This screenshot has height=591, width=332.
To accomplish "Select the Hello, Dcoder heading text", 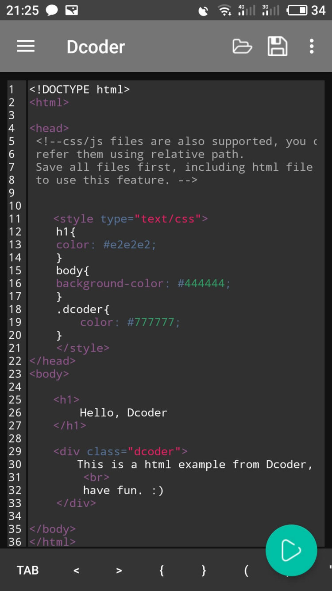I will (x=123, y=412).
